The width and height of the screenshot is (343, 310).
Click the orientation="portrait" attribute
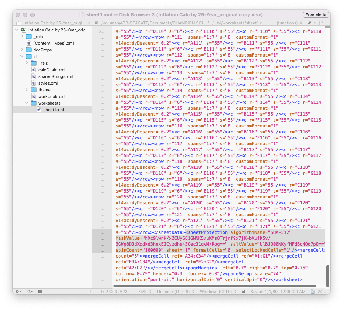pyautogui.click(x=145, y=280)
